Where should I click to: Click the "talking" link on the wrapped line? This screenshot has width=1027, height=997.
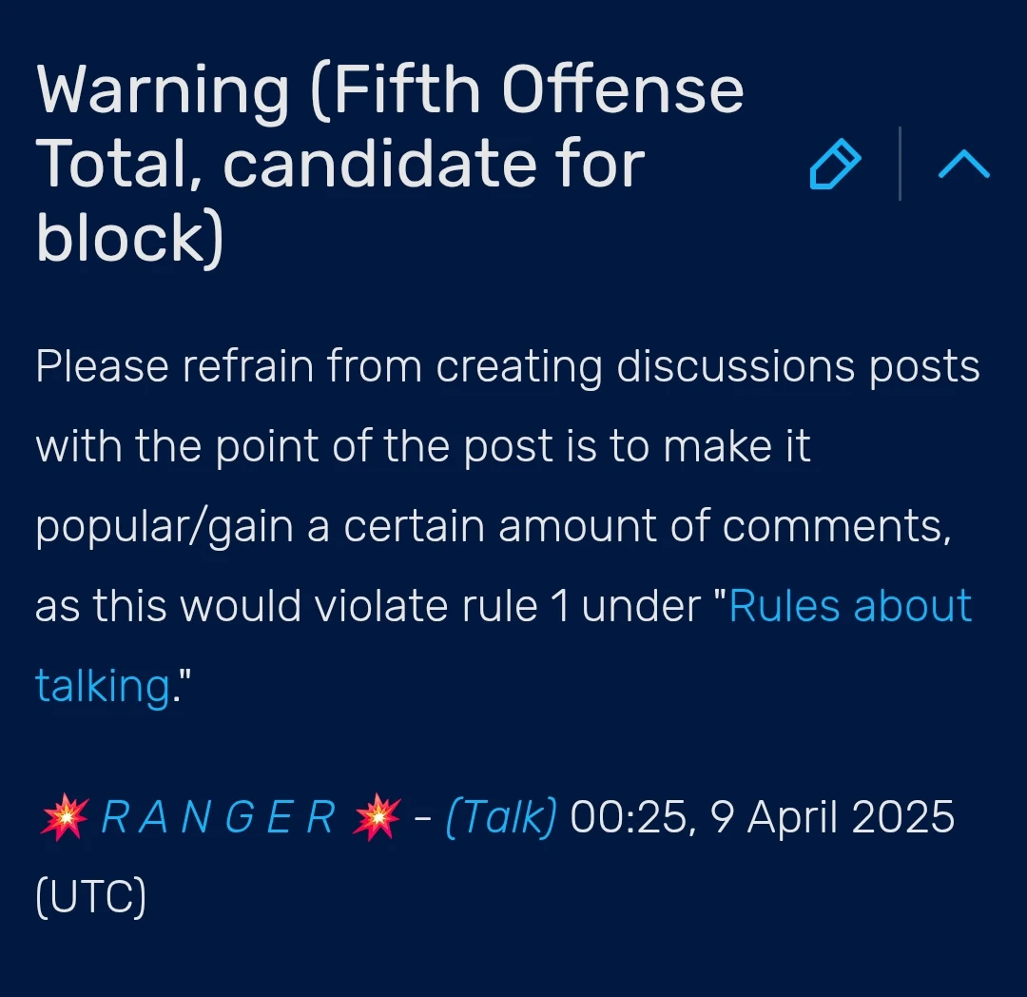click(x=102, y=685)
